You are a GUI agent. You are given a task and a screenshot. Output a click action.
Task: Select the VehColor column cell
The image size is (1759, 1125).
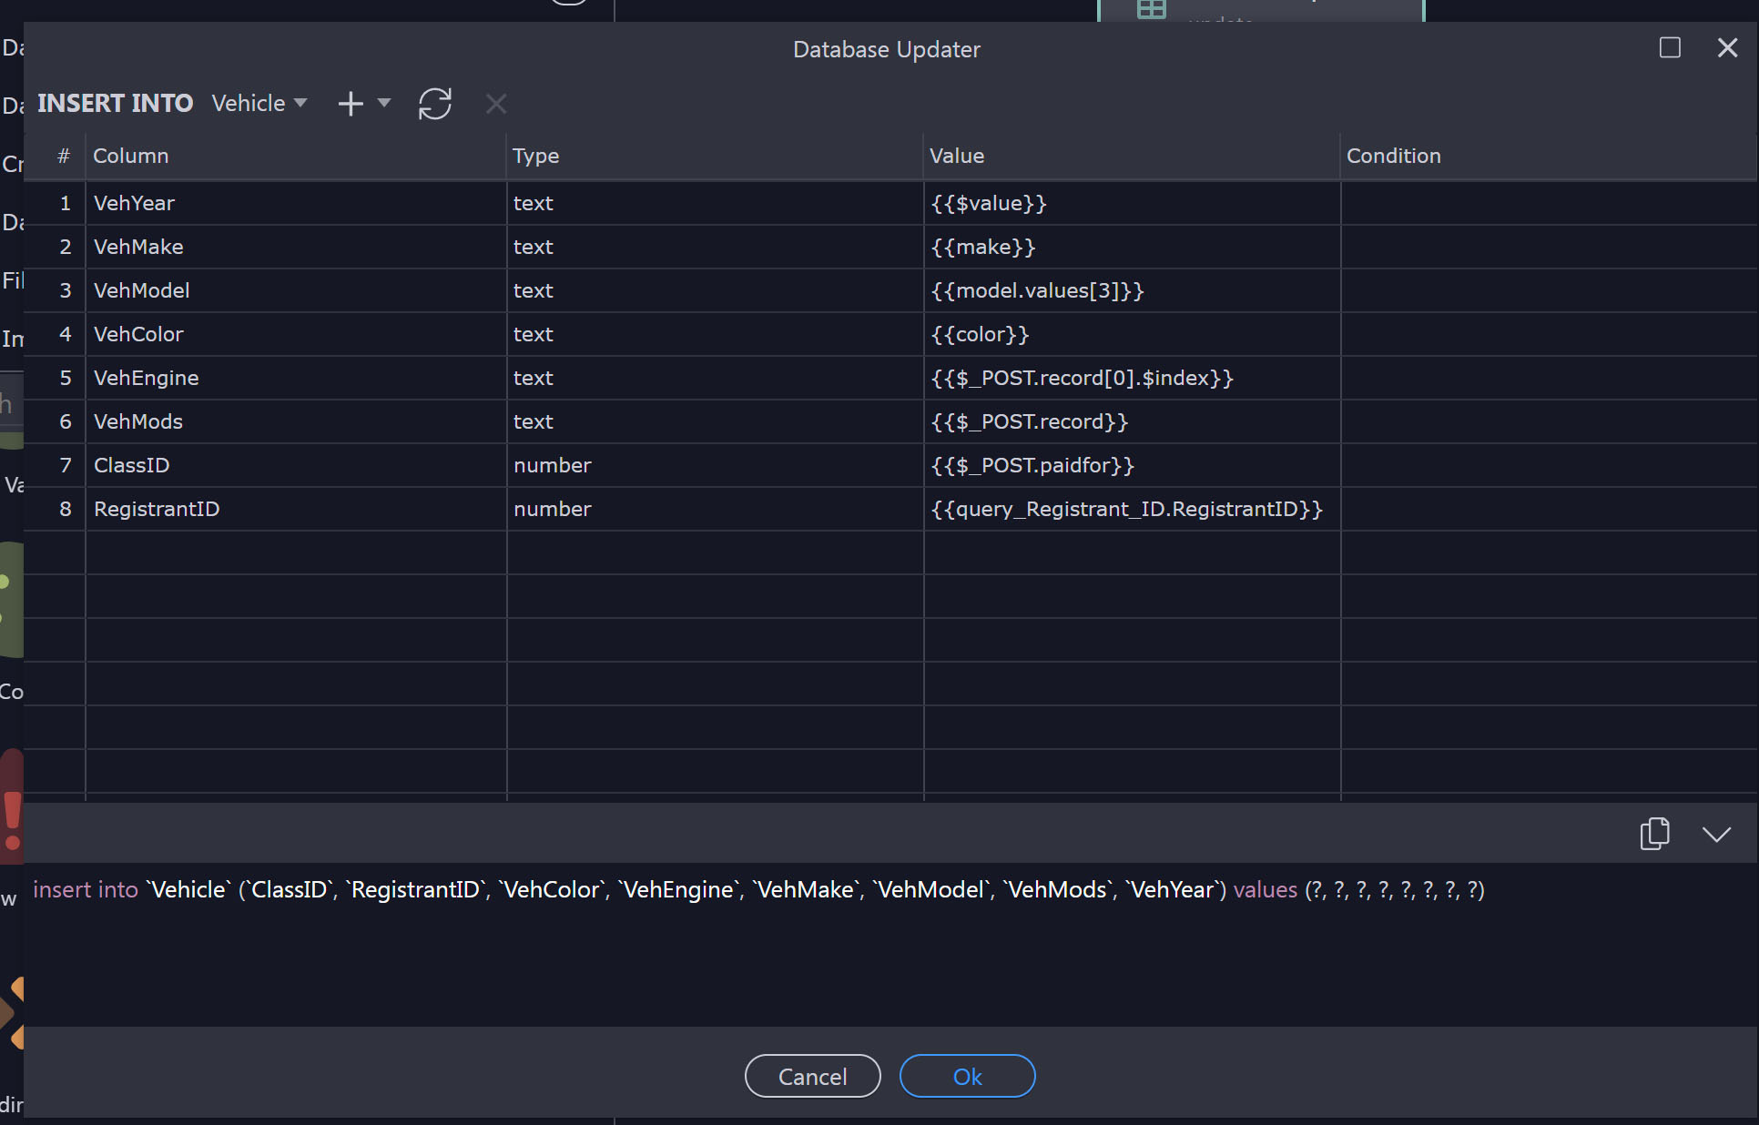(x=296, y=334)
